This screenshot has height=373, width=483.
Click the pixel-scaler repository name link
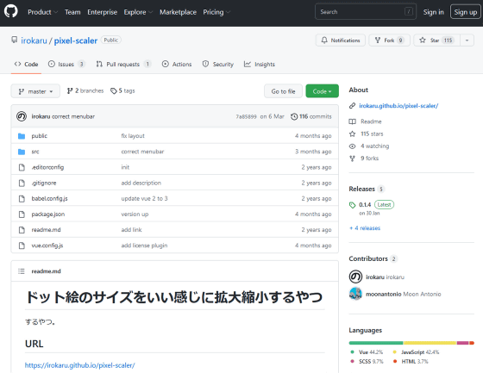[x=76, y=40]
